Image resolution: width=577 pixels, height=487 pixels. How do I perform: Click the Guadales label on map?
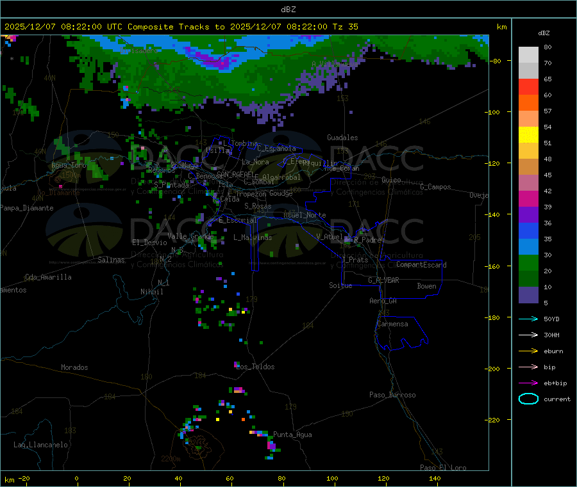coord(342,138)
